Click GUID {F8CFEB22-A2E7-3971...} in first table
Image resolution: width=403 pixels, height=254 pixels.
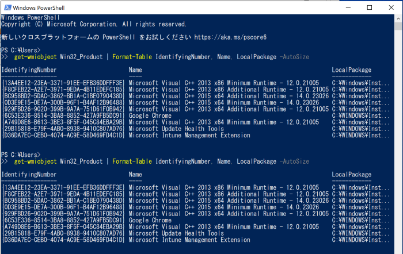pyautogui.click(x=63, y=90)
